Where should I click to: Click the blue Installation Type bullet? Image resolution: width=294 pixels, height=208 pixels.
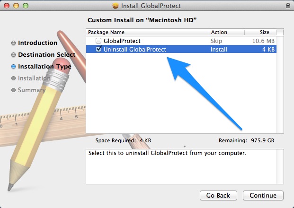pos(13,67)
